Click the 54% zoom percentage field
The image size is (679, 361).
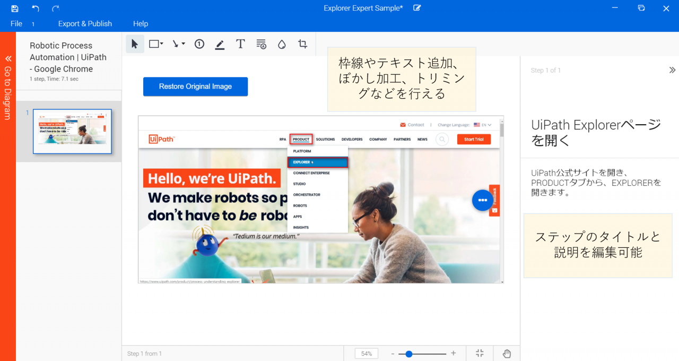pyautogui.click(x=367, y=354)
